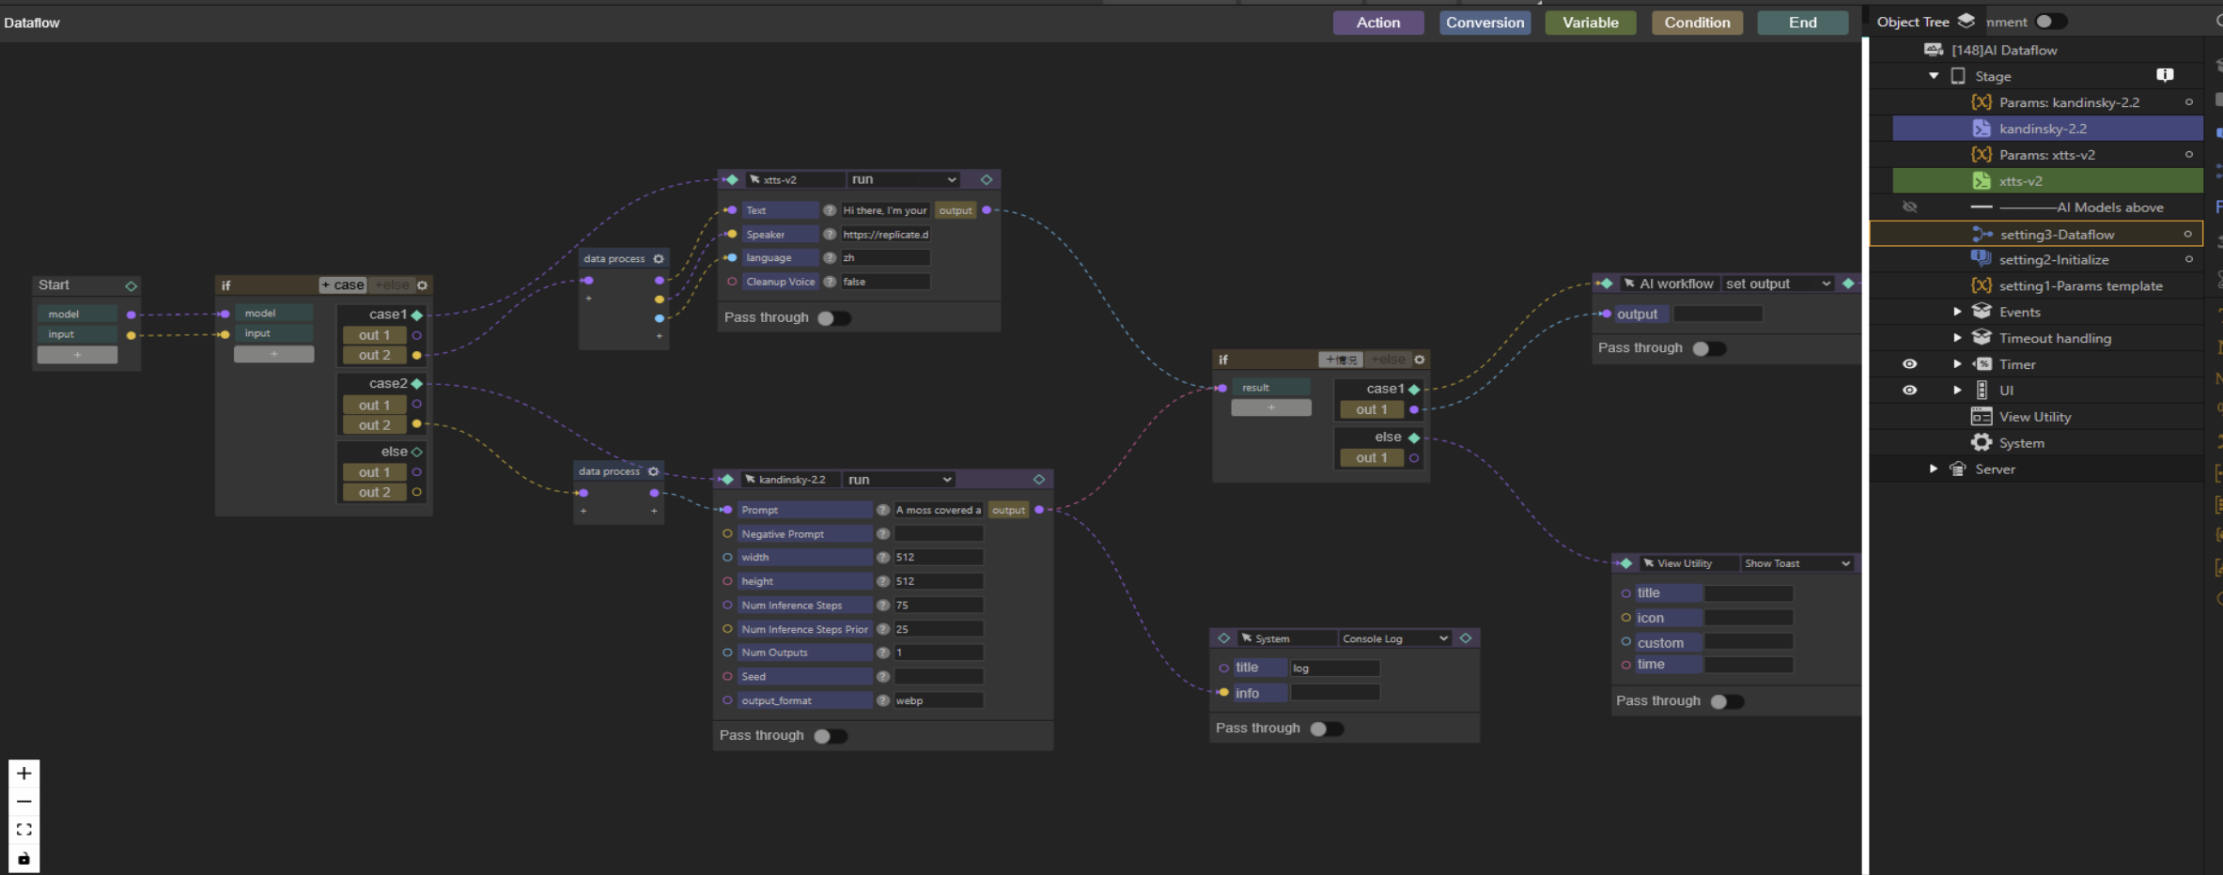Open the Show Toast dropdown
The width and height of the screenshot is (2223, 875).
1796,563
